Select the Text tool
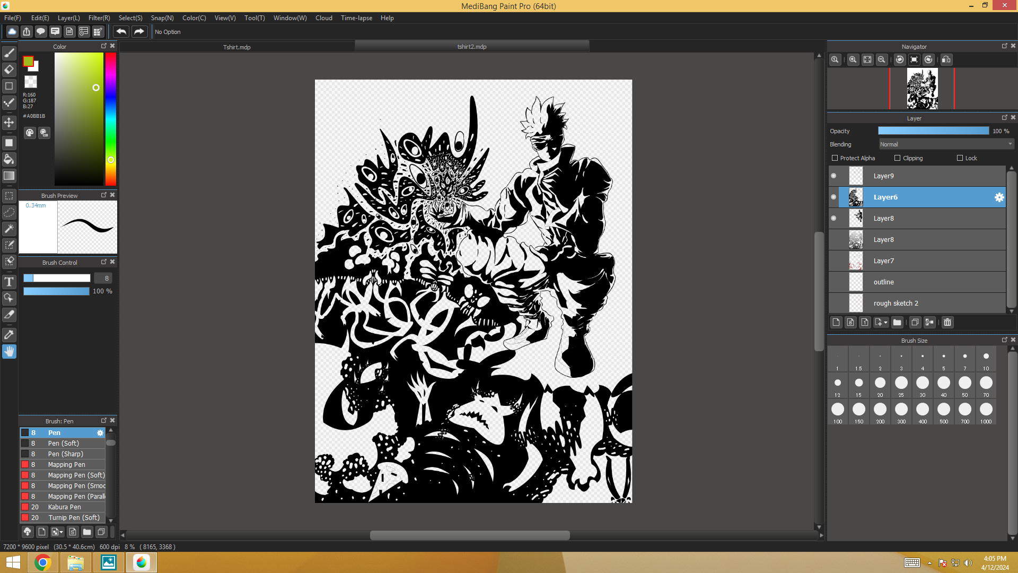1018x573 pixels. click(9, 282)
